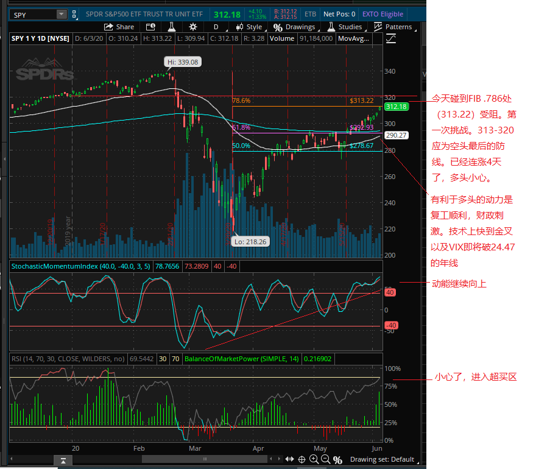The image size is (536, 469).
Task: Click the candlestick icon beside Style
Action: [239, 27]
